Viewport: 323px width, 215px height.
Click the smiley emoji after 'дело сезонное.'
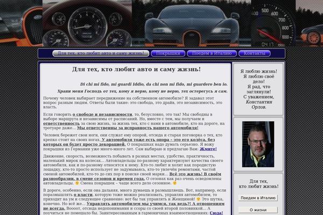tap(174, 183)
